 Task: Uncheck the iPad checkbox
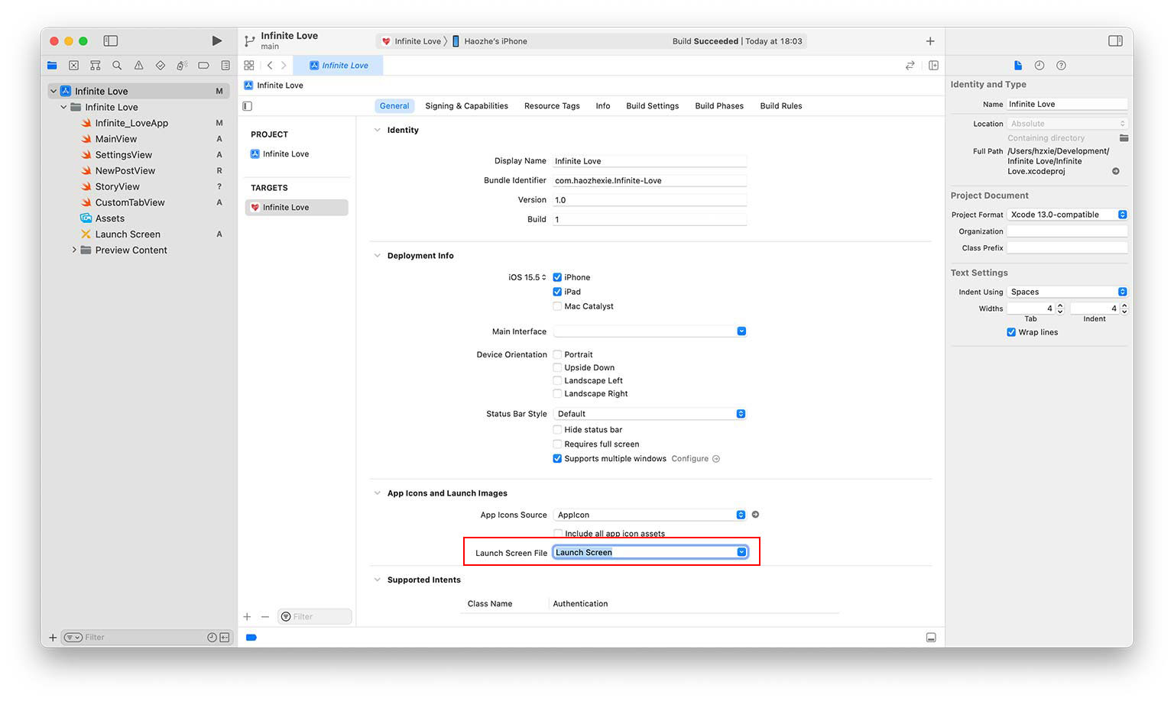pos(557,292)
